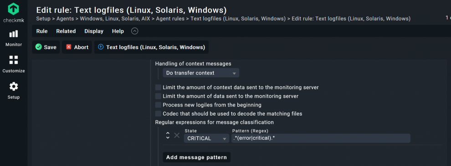The image size is (451, 166).
Task: Open the Display menu
Action: (x=94, y=31)
